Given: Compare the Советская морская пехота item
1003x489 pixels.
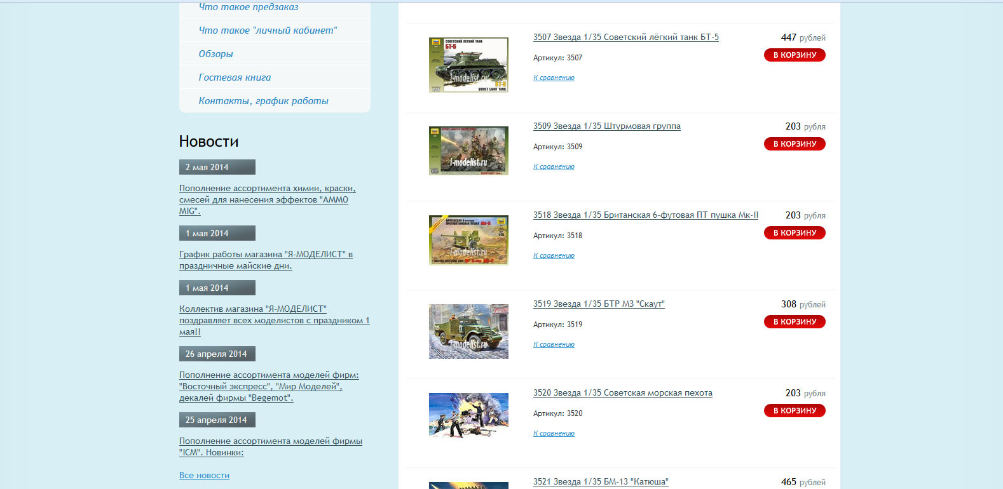Looking at the screenshot, I should [x=554, y=433].
